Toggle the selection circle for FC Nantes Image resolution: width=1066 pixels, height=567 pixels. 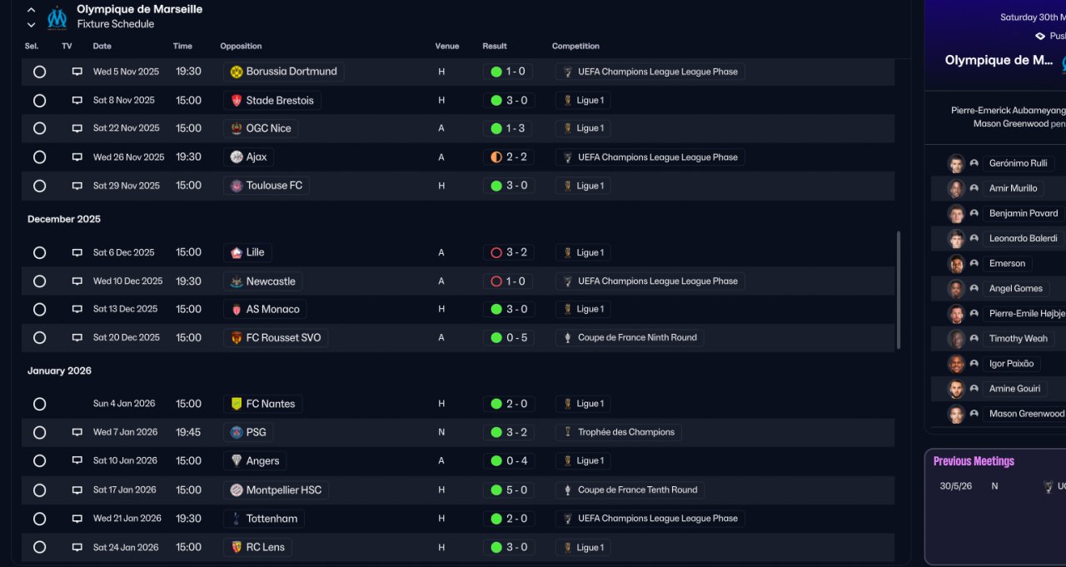click(x=39, y=404)
